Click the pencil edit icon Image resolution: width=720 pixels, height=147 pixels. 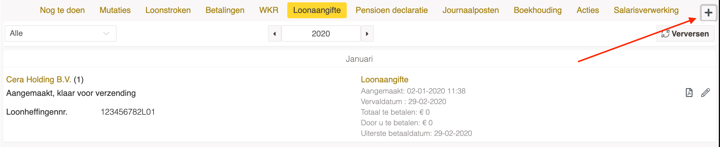coord(706,93)
